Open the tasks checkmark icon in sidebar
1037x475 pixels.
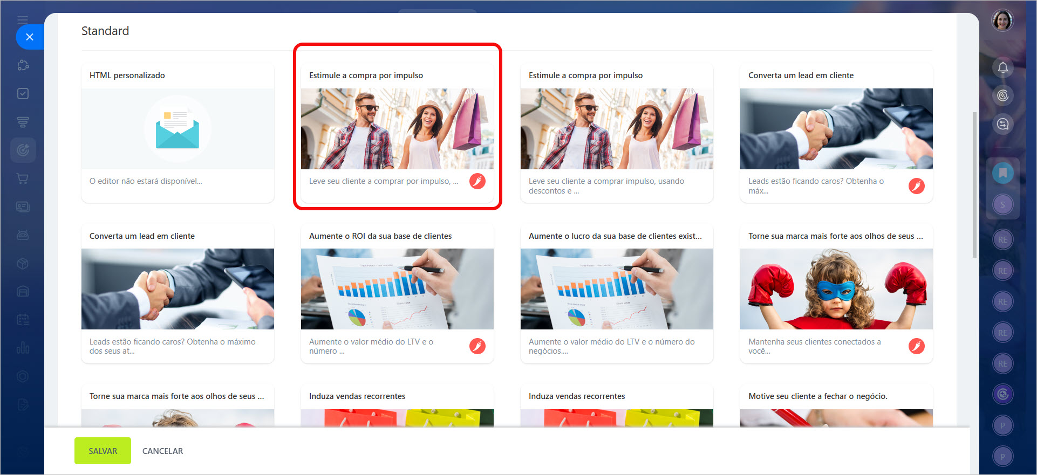click(23, 94)
